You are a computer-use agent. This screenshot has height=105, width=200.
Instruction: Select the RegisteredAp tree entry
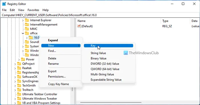tap(31, 72)
